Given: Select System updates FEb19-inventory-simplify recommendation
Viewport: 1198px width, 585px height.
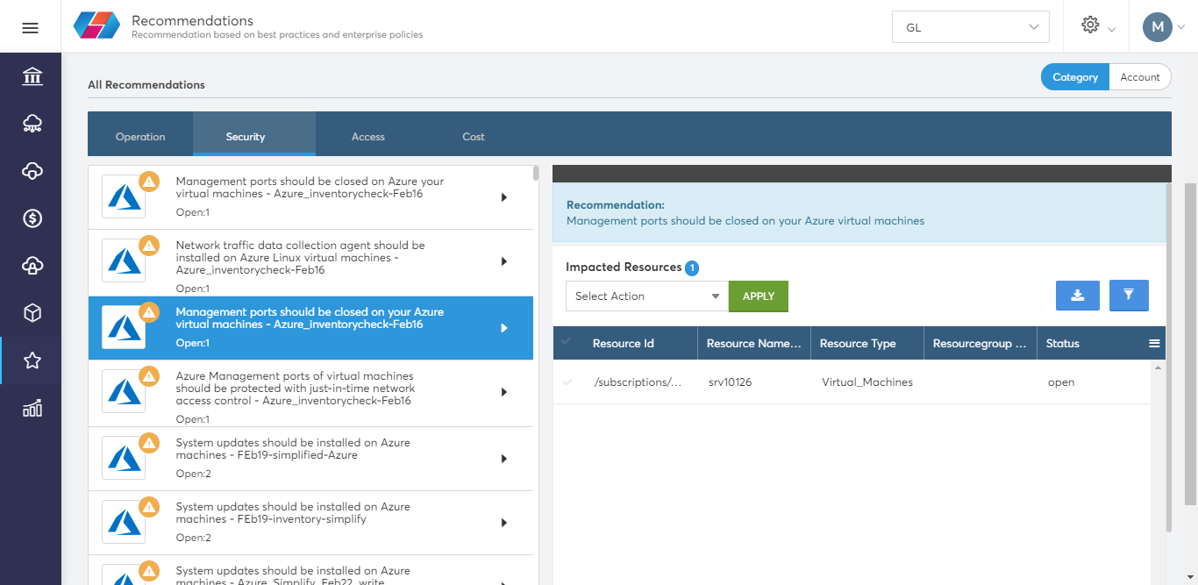Looking at the screenshot, I should click(x=310, y=523).
